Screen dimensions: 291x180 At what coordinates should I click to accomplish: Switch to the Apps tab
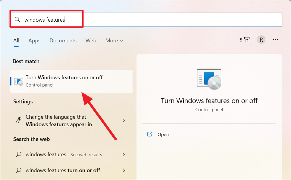[x=34, y=40]
